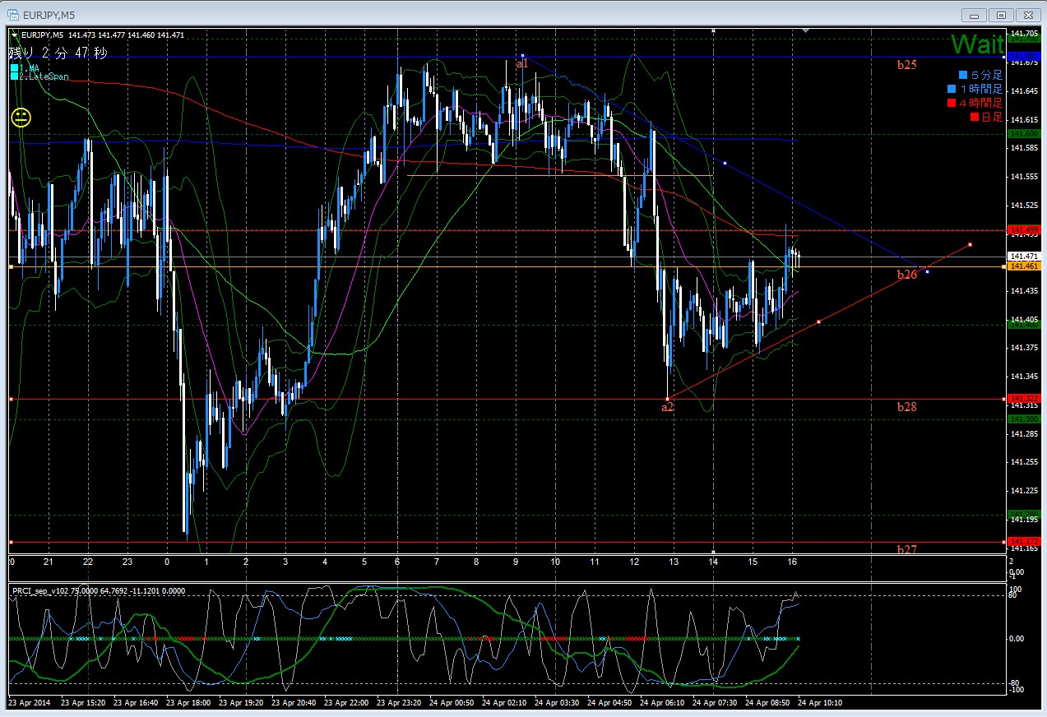The image size is (1047, 717).
Task: Click the gray chart shift triangle marker
Action: point(806,32)
